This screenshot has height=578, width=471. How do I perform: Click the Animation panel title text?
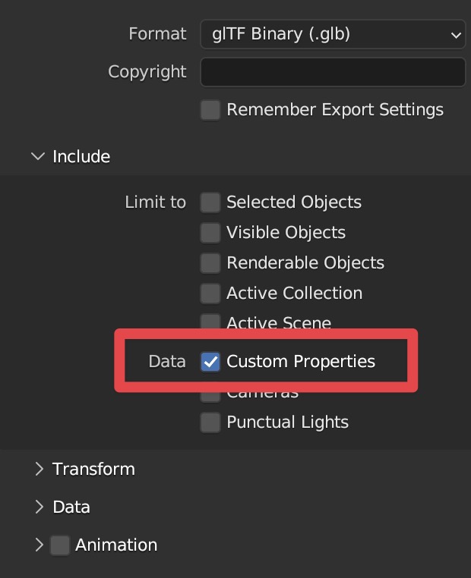116,545
